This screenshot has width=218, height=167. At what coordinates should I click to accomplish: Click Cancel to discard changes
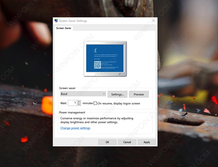[x=127, y=142]
